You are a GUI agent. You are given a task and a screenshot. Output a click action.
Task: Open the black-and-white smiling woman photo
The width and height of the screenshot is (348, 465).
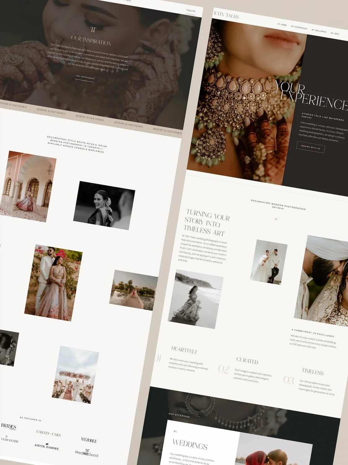tap(104, 206)
